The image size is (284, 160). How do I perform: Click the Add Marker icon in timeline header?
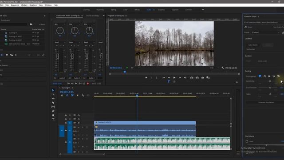point(78,95)
